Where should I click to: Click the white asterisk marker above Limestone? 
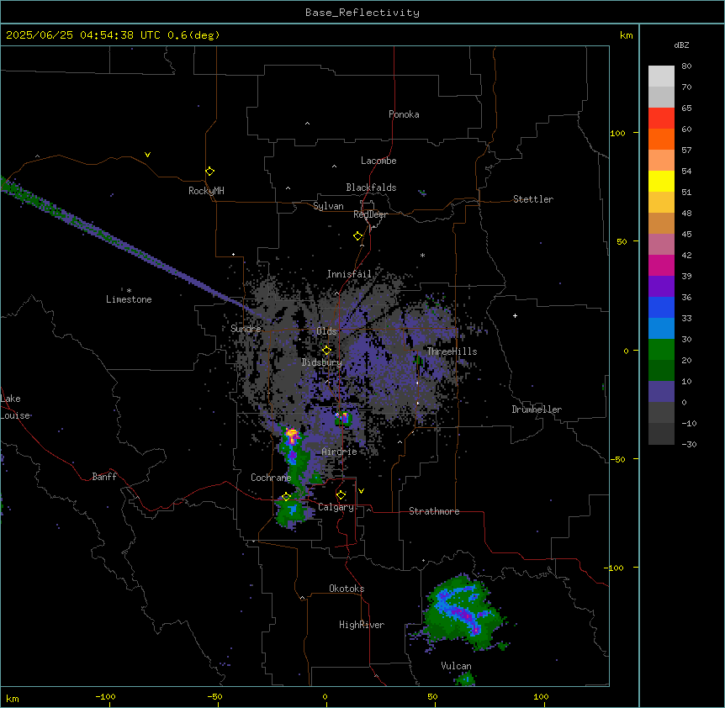129,291
